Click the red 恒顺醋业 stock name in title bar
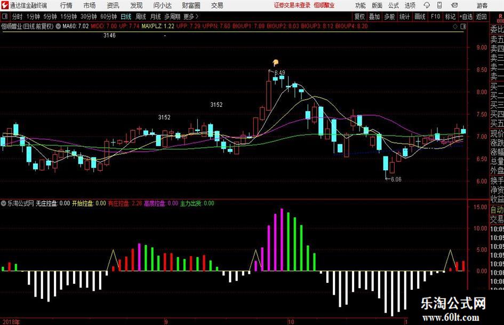 324,5
